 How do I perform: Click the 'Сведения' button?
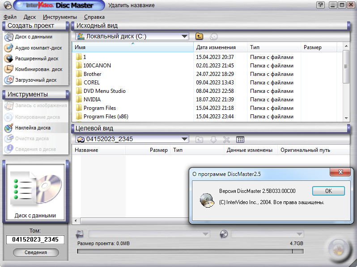point(36,253)
